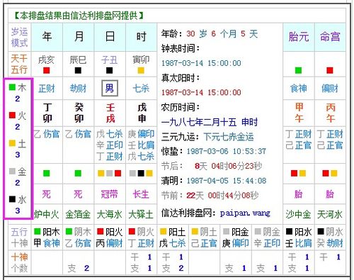
Task: Click the 清明 date 1987-04-05 15:44:08
Action: (x=227, y=181)
